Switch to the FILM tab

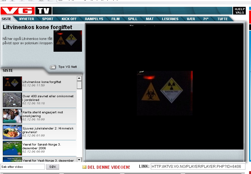coord(115,19)
